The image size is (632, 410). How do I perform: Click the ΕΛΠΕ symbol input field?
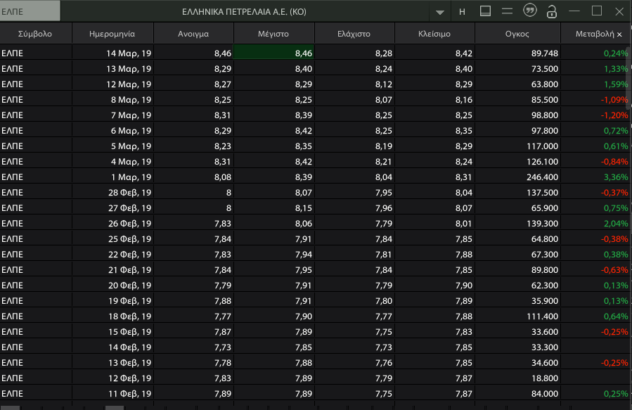pos(30,11)
